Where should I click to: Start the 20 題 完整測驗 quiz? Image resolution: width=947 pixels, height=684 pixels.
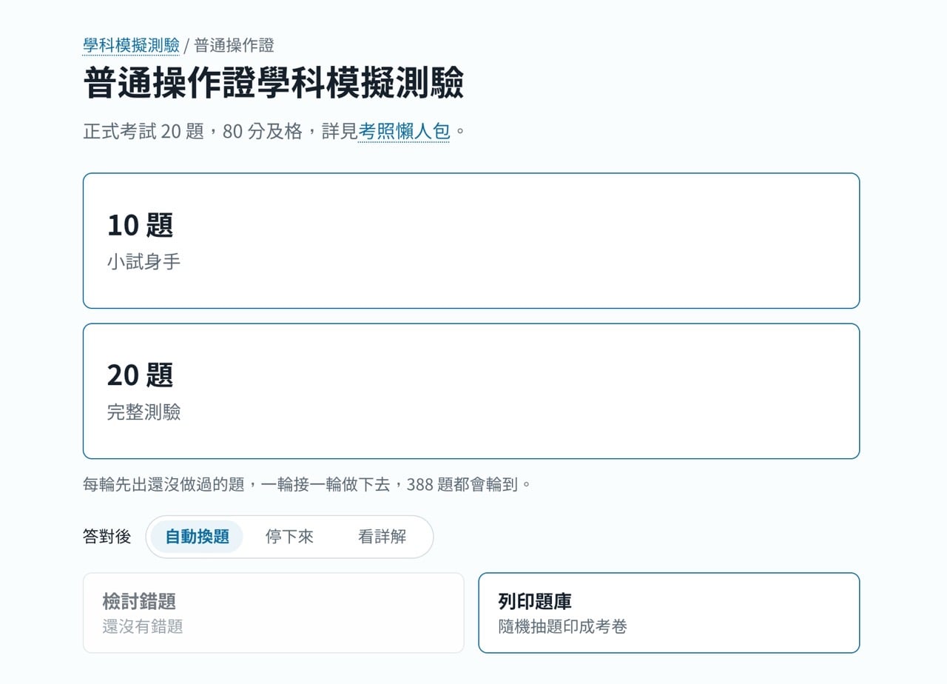pyautogui.click(x=471, y=391)
